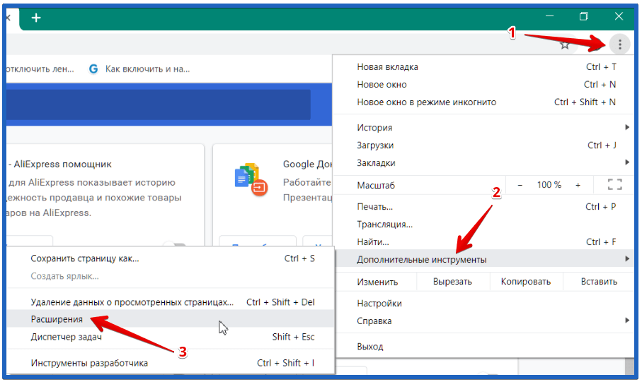The height and width of the screenshot is (382, 642).
Task: Open the Chrome three-dot main menu
Action: pyautogui.click(x=619, y=44)
